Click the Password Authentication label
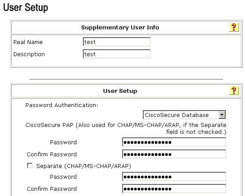 (62, 105)
